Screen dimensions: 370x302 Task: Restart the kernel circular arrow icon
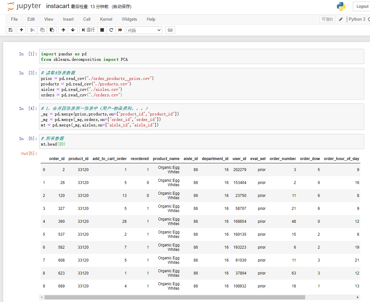point(111,30)
